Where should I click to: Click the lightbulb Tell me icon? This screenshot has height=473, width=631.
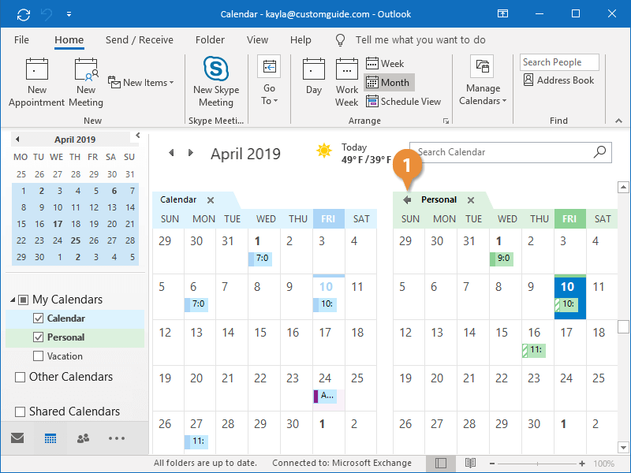tap(340, 40)
